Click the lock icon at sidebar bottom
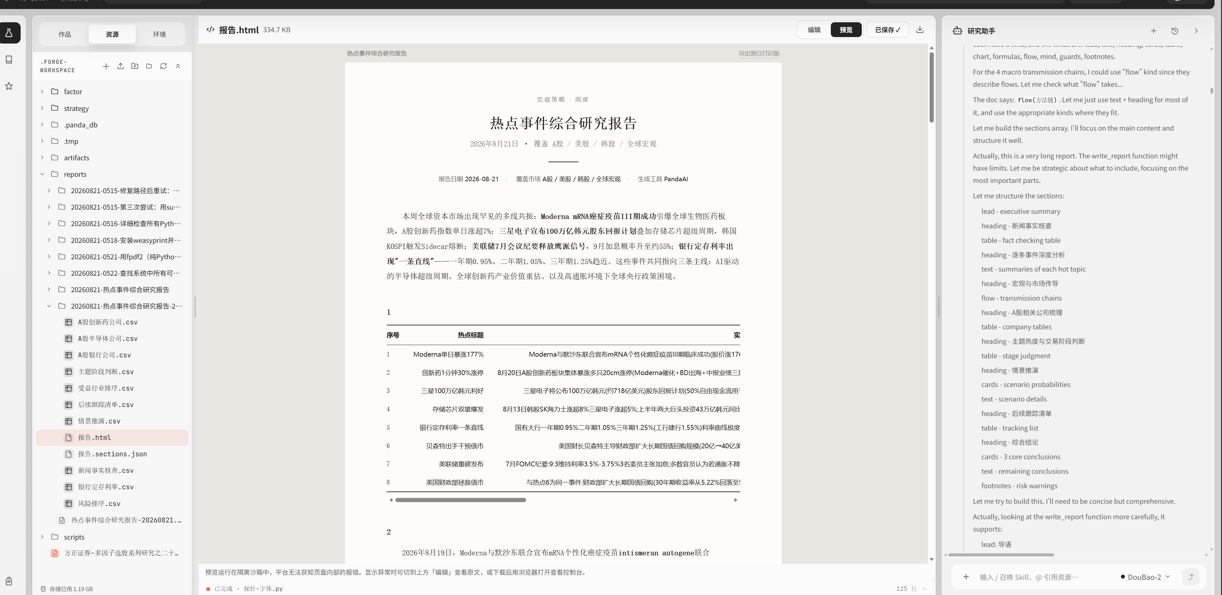Image resolution: width=1222 pixels, height=595 pixels. click(9, 581)
